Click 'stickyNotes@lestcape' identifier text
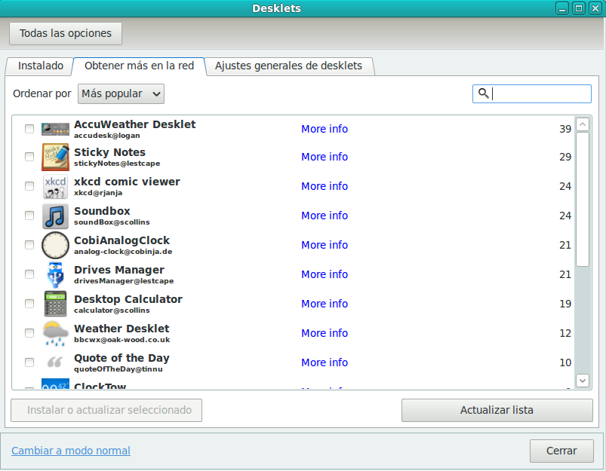The width and height of the screenshot is (606, 471). [x=117, y=164]
